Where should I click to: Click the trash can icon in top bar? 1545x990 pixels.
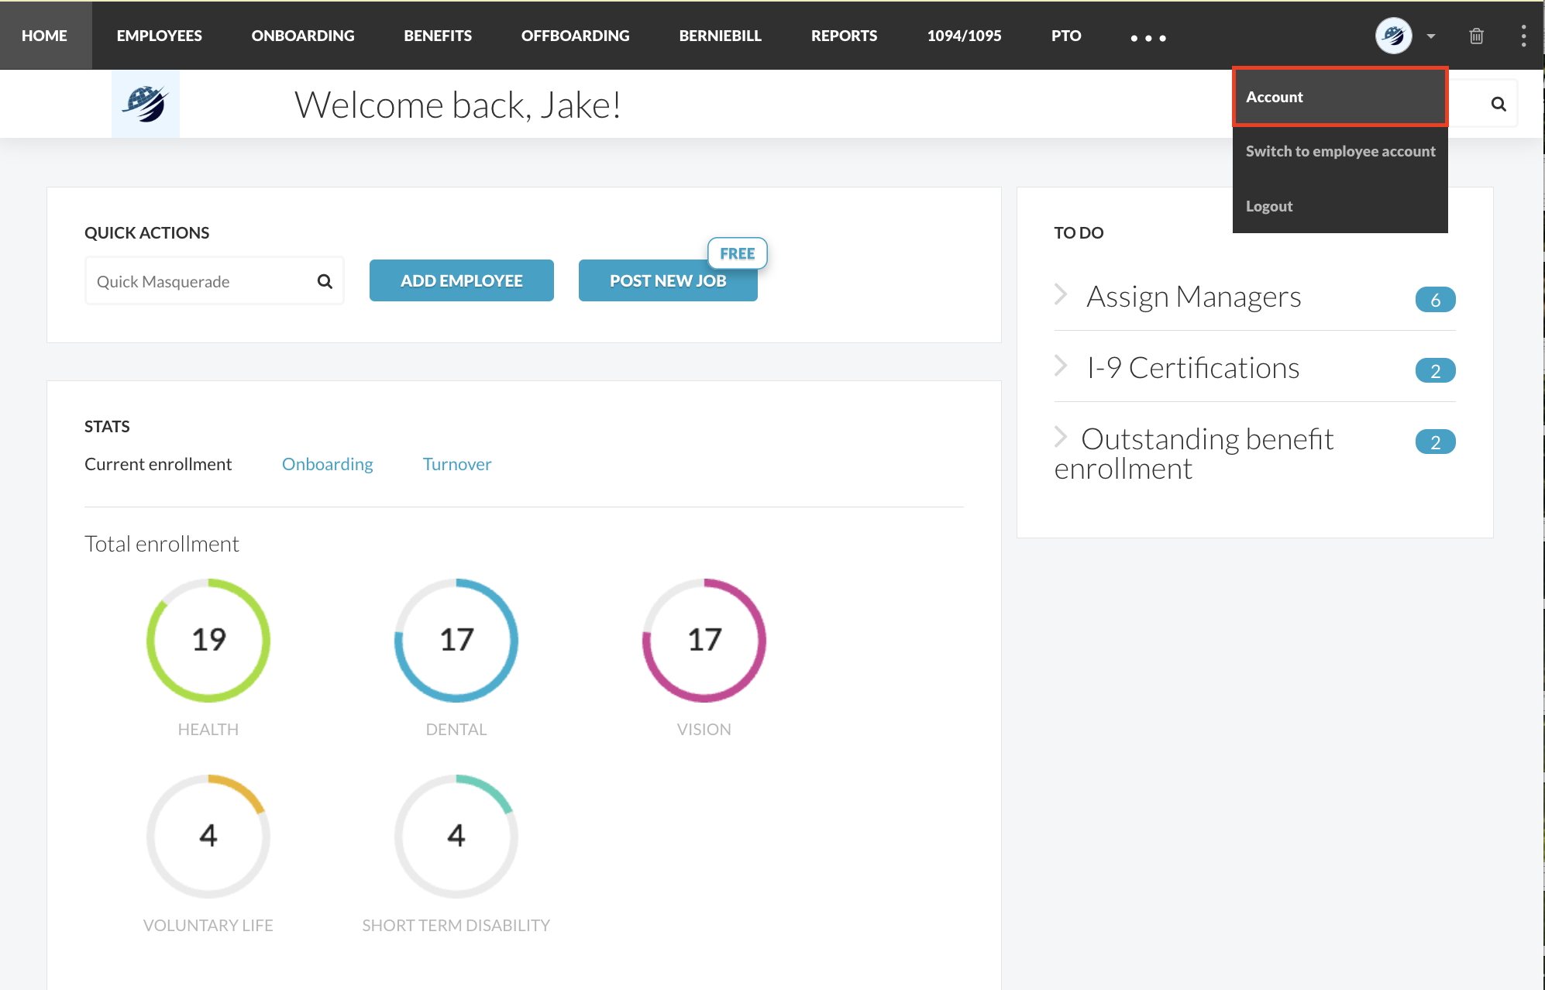[x=1476, y=36]
